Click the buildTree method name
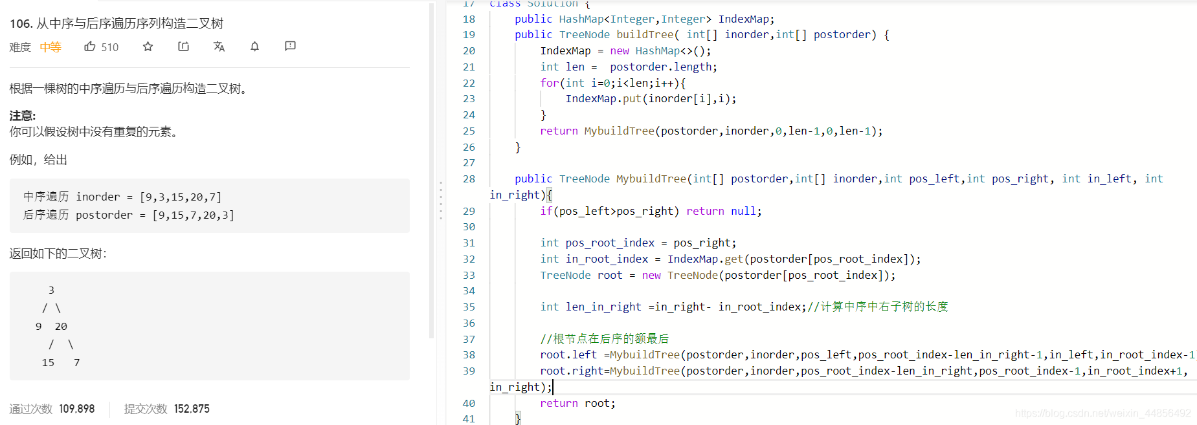Screen dimensions: 1197x425 tap(645, 35)
